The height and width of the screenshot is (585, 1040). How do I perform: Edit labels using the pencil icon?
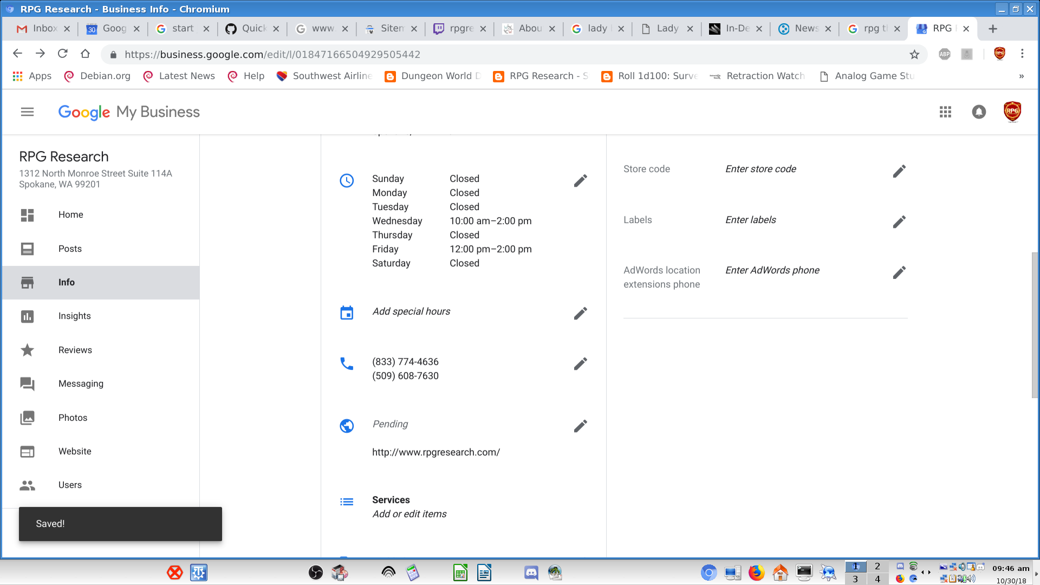[899, 222]
